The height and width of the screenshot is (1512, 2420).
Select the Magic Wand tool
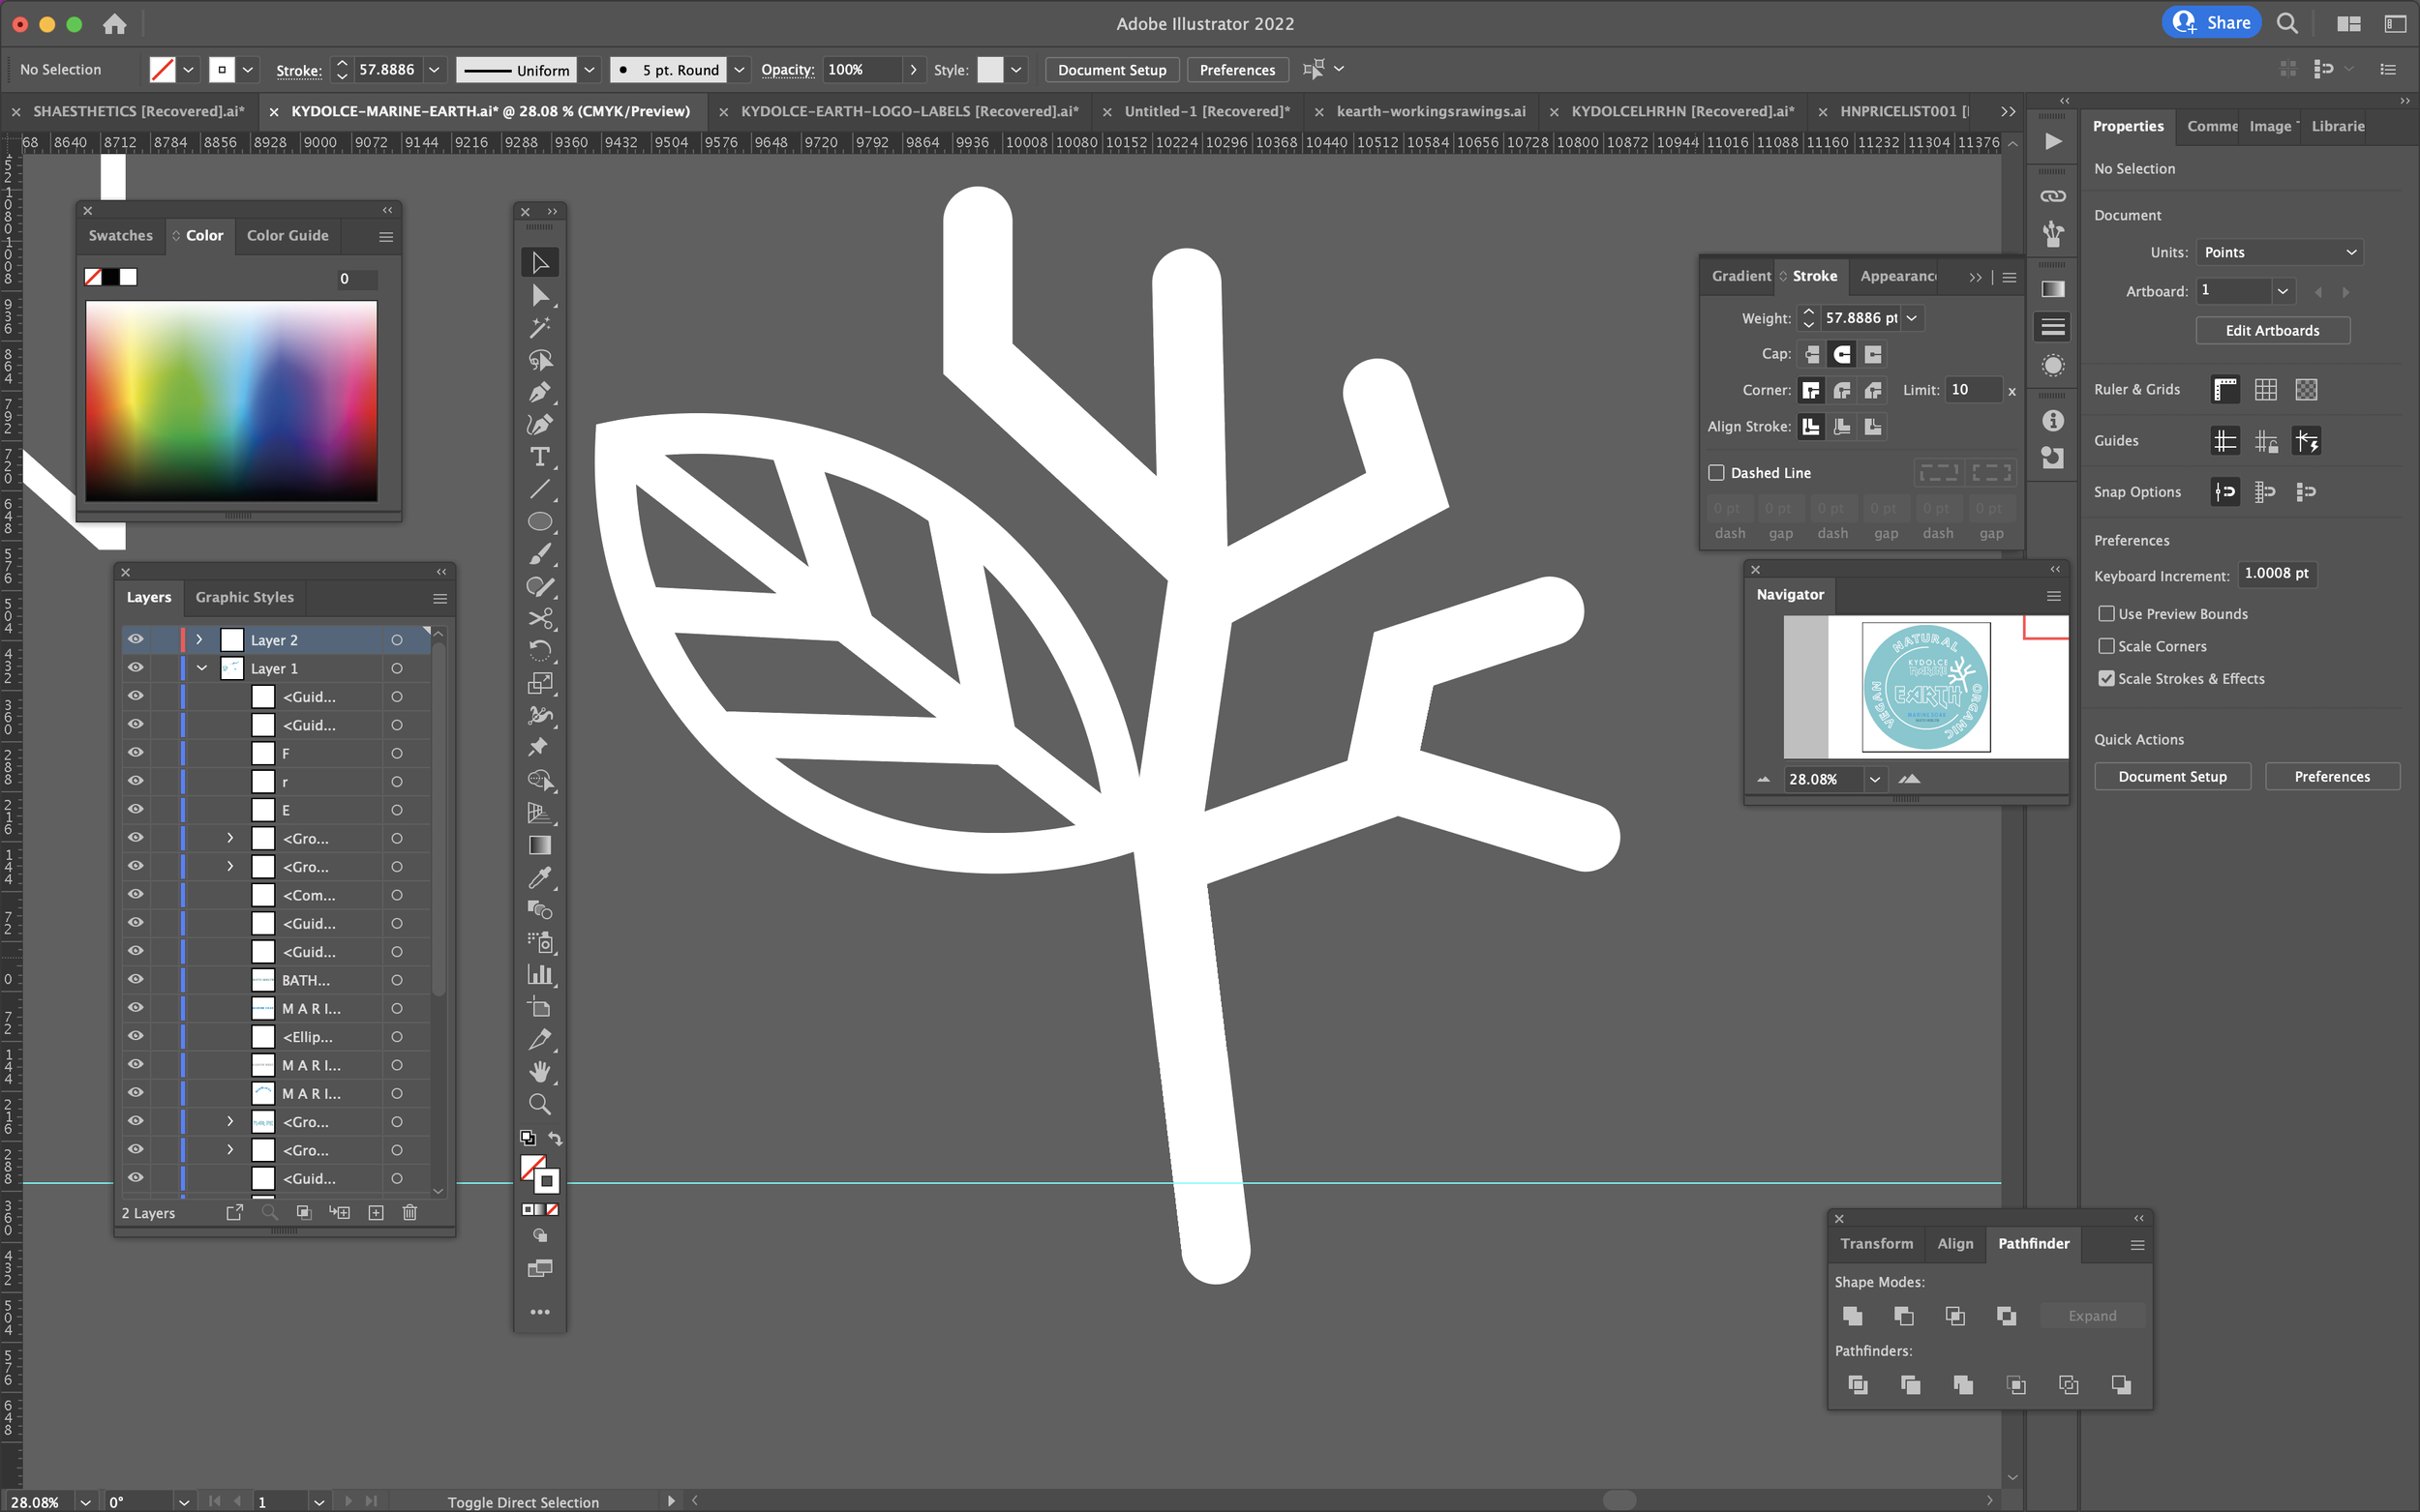tap(540, 327)
